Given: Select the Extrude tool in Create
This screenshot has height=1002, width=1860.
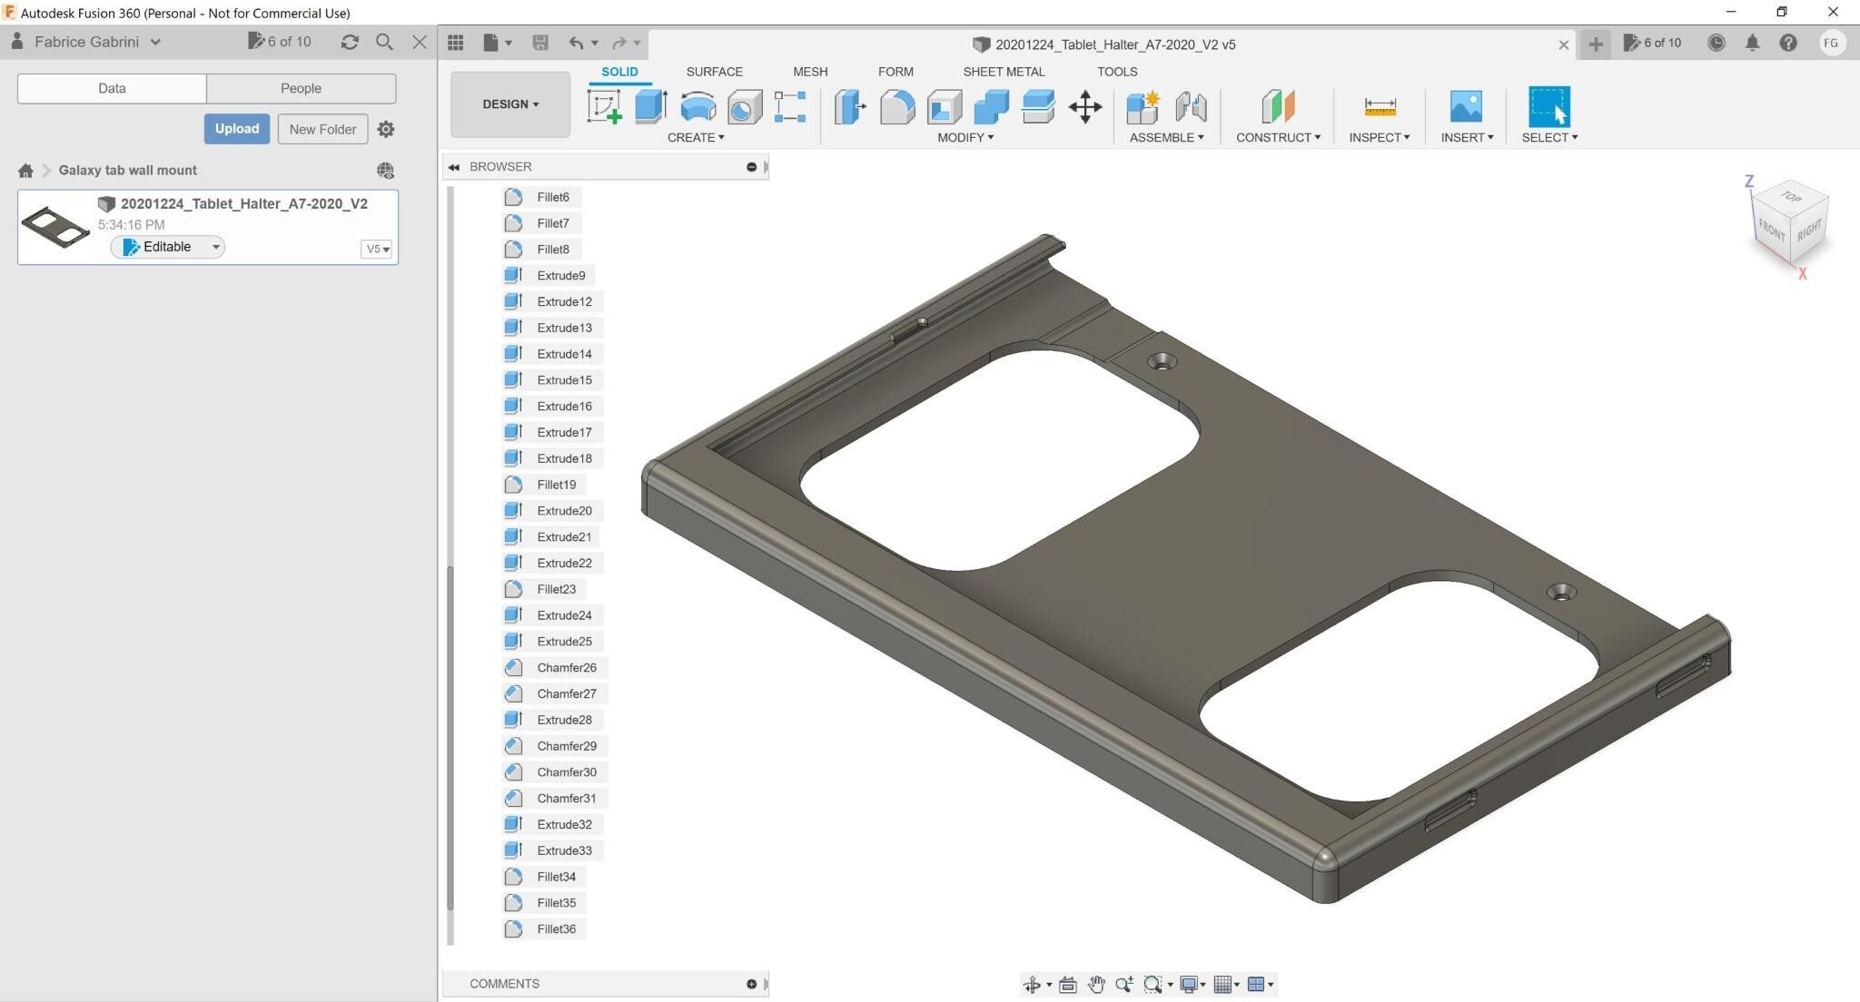Looking at the screenshot, I should pos(650,106).
